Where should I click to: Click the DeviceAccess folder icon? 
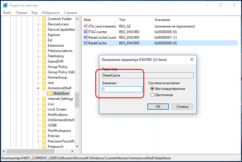point(44,24)
